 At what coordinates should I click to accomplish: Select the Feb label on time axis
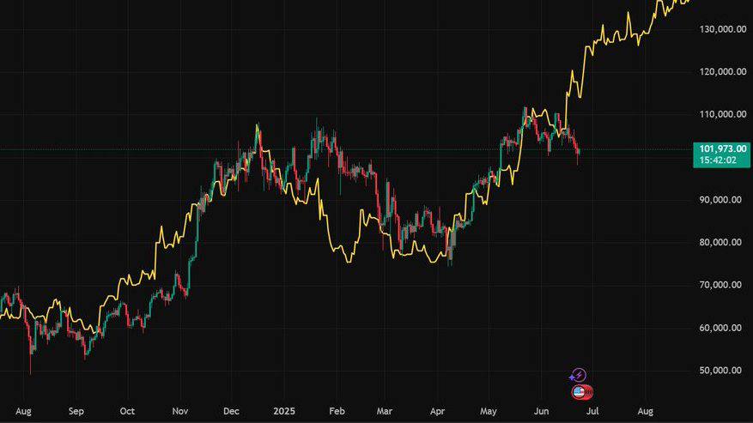click(336, 411)
